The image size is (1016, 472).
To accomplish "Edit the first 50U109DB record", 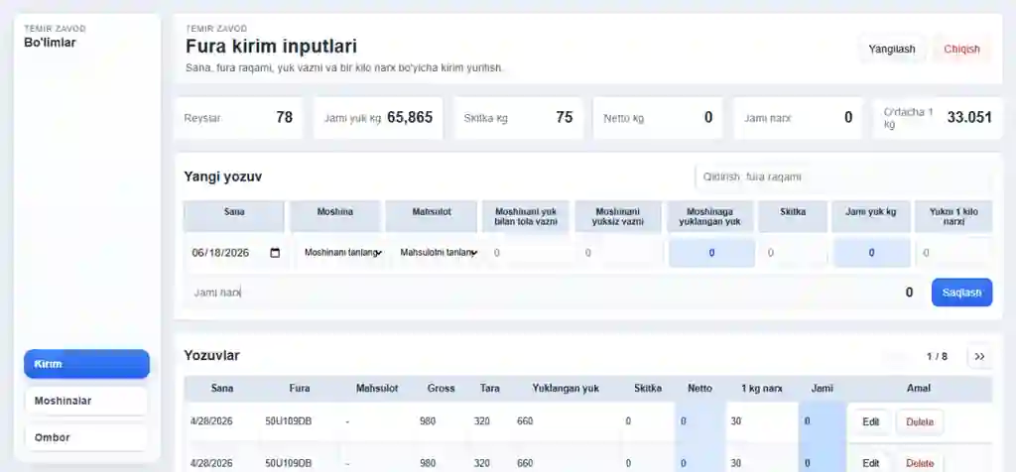I will pos(871,422).
